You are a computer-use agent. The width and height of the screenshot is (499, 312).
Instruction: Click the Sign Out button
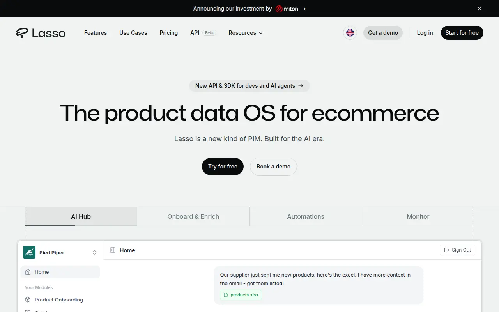tap(457, 250)
